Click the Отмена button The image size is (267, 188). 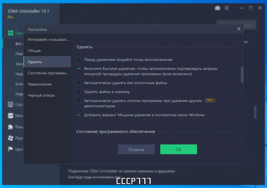coord(136,149)
